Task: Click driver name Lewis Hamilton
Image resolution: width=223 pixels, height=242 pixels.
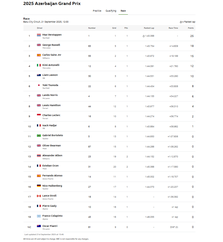Action: [x=51, y=105]
